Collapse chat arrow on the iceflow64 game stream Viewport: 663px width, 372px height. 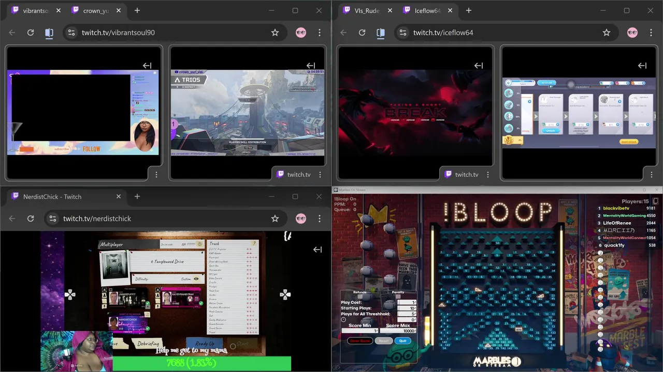pyautogui.click(x=642, y=66)
